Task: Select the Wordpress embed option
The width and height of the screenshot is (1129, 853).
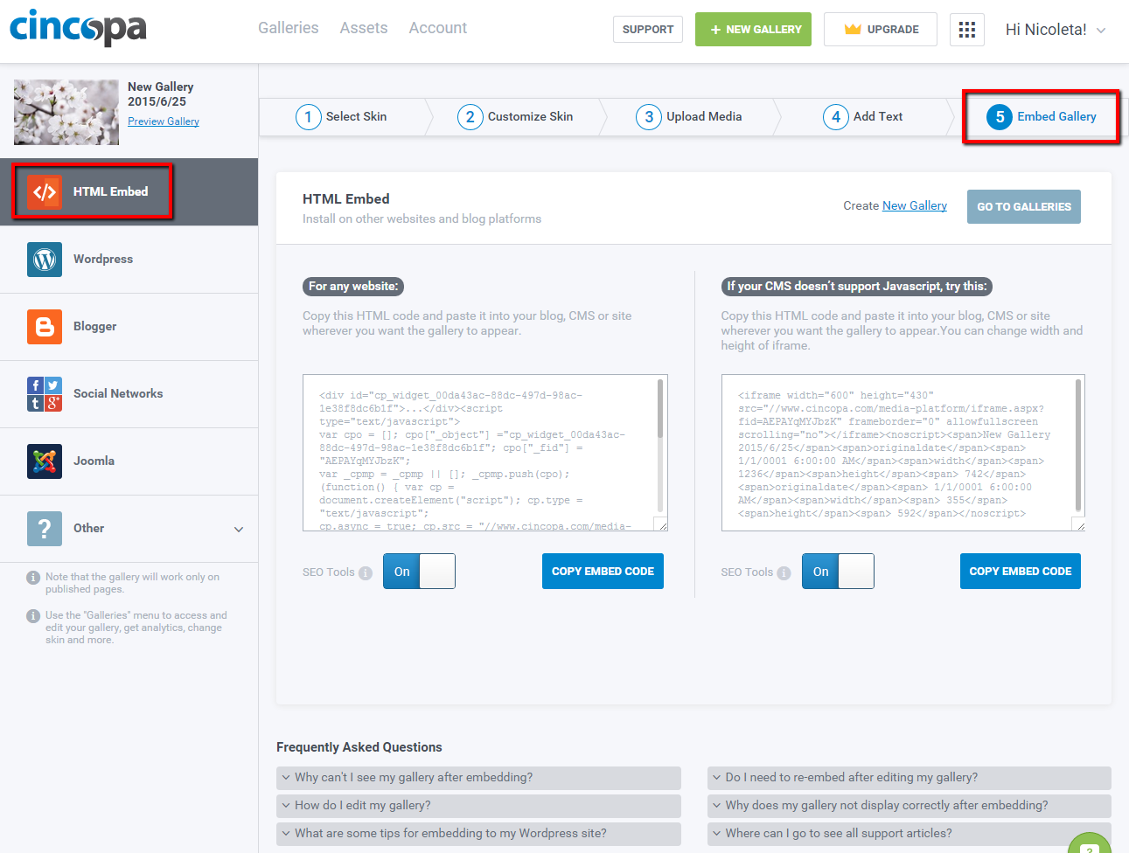Action: pyautogui.click(x=129, y=260)
